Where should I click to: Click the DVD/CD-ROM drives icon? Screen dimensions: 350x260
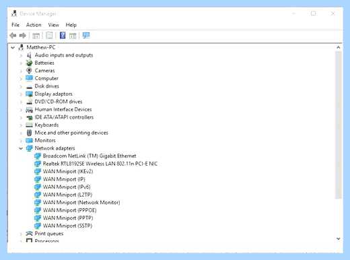click(x=29, y=102)
